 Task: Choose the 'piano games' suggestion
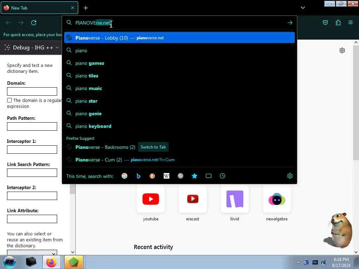coord(179,63)
